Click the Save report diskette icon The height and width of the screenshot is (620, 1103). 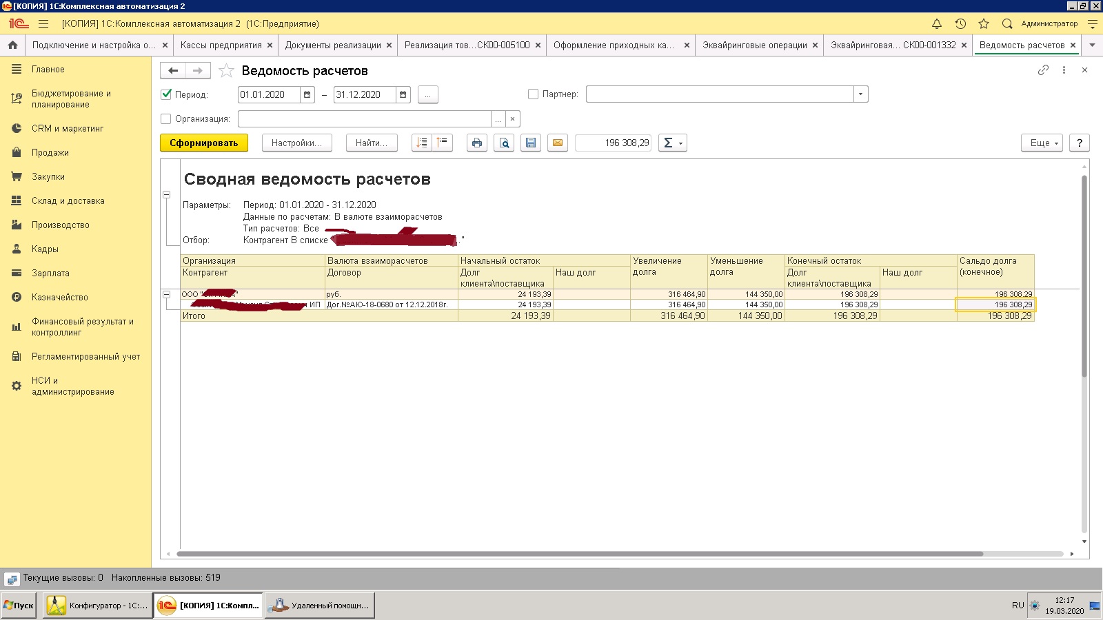tap(531, 143)
